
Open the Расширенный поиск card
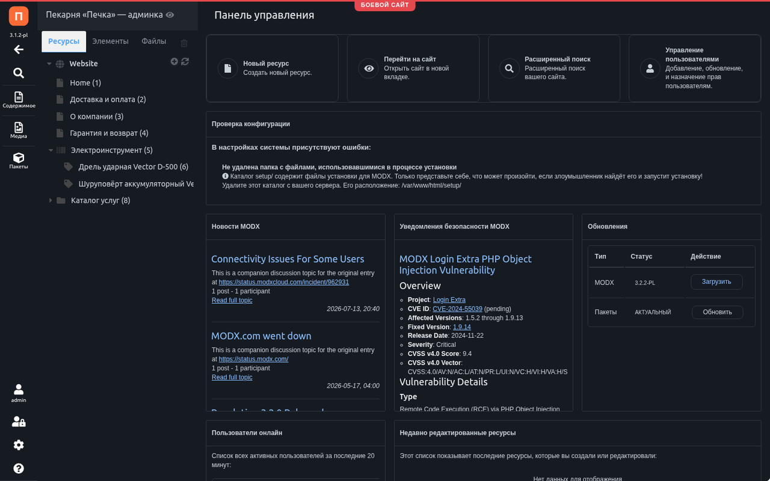coord(554,69)
